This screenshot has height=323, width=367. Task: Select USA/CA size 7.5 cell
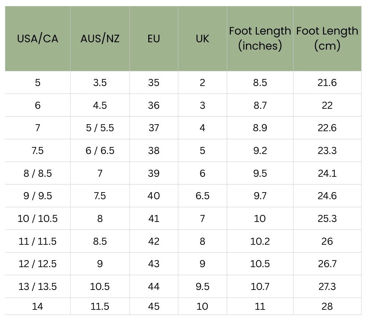(x=37, y=151)
